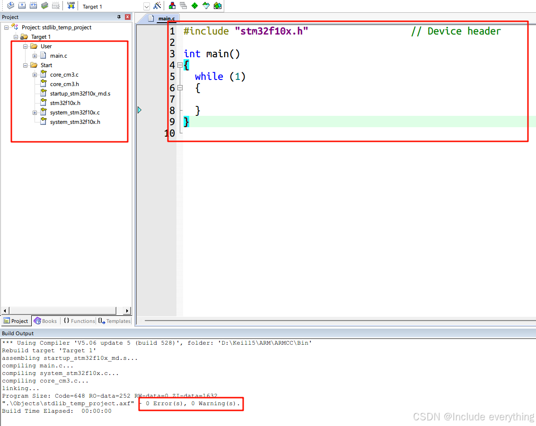
Task: Expand system_stm32f10x.c dependencies in the tree
Action: click(35, 113)
